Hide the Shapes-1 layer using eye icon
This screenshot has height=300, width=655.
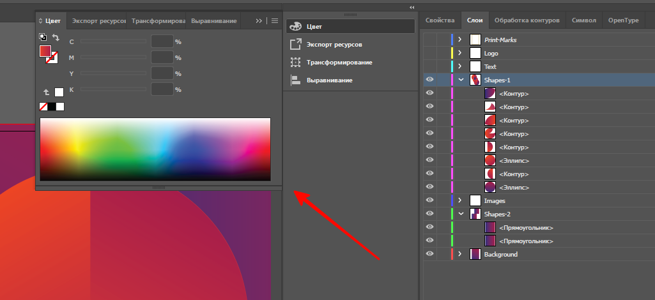tap(429, 80)
